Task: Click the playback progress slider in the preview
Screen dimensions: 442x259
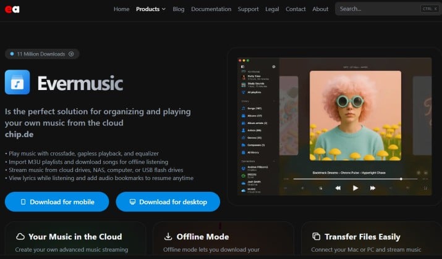Action: [355, 179]
